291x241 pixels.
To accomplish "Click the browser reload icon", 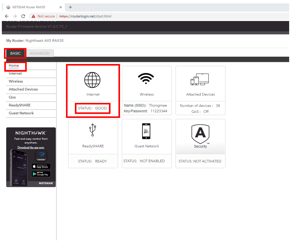I will (23, 16).
